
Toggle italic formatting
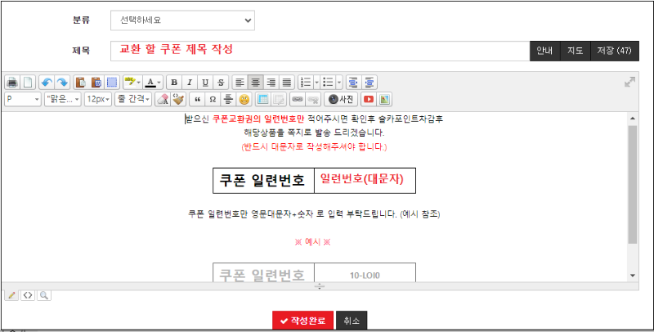click(x=189, y=83)
